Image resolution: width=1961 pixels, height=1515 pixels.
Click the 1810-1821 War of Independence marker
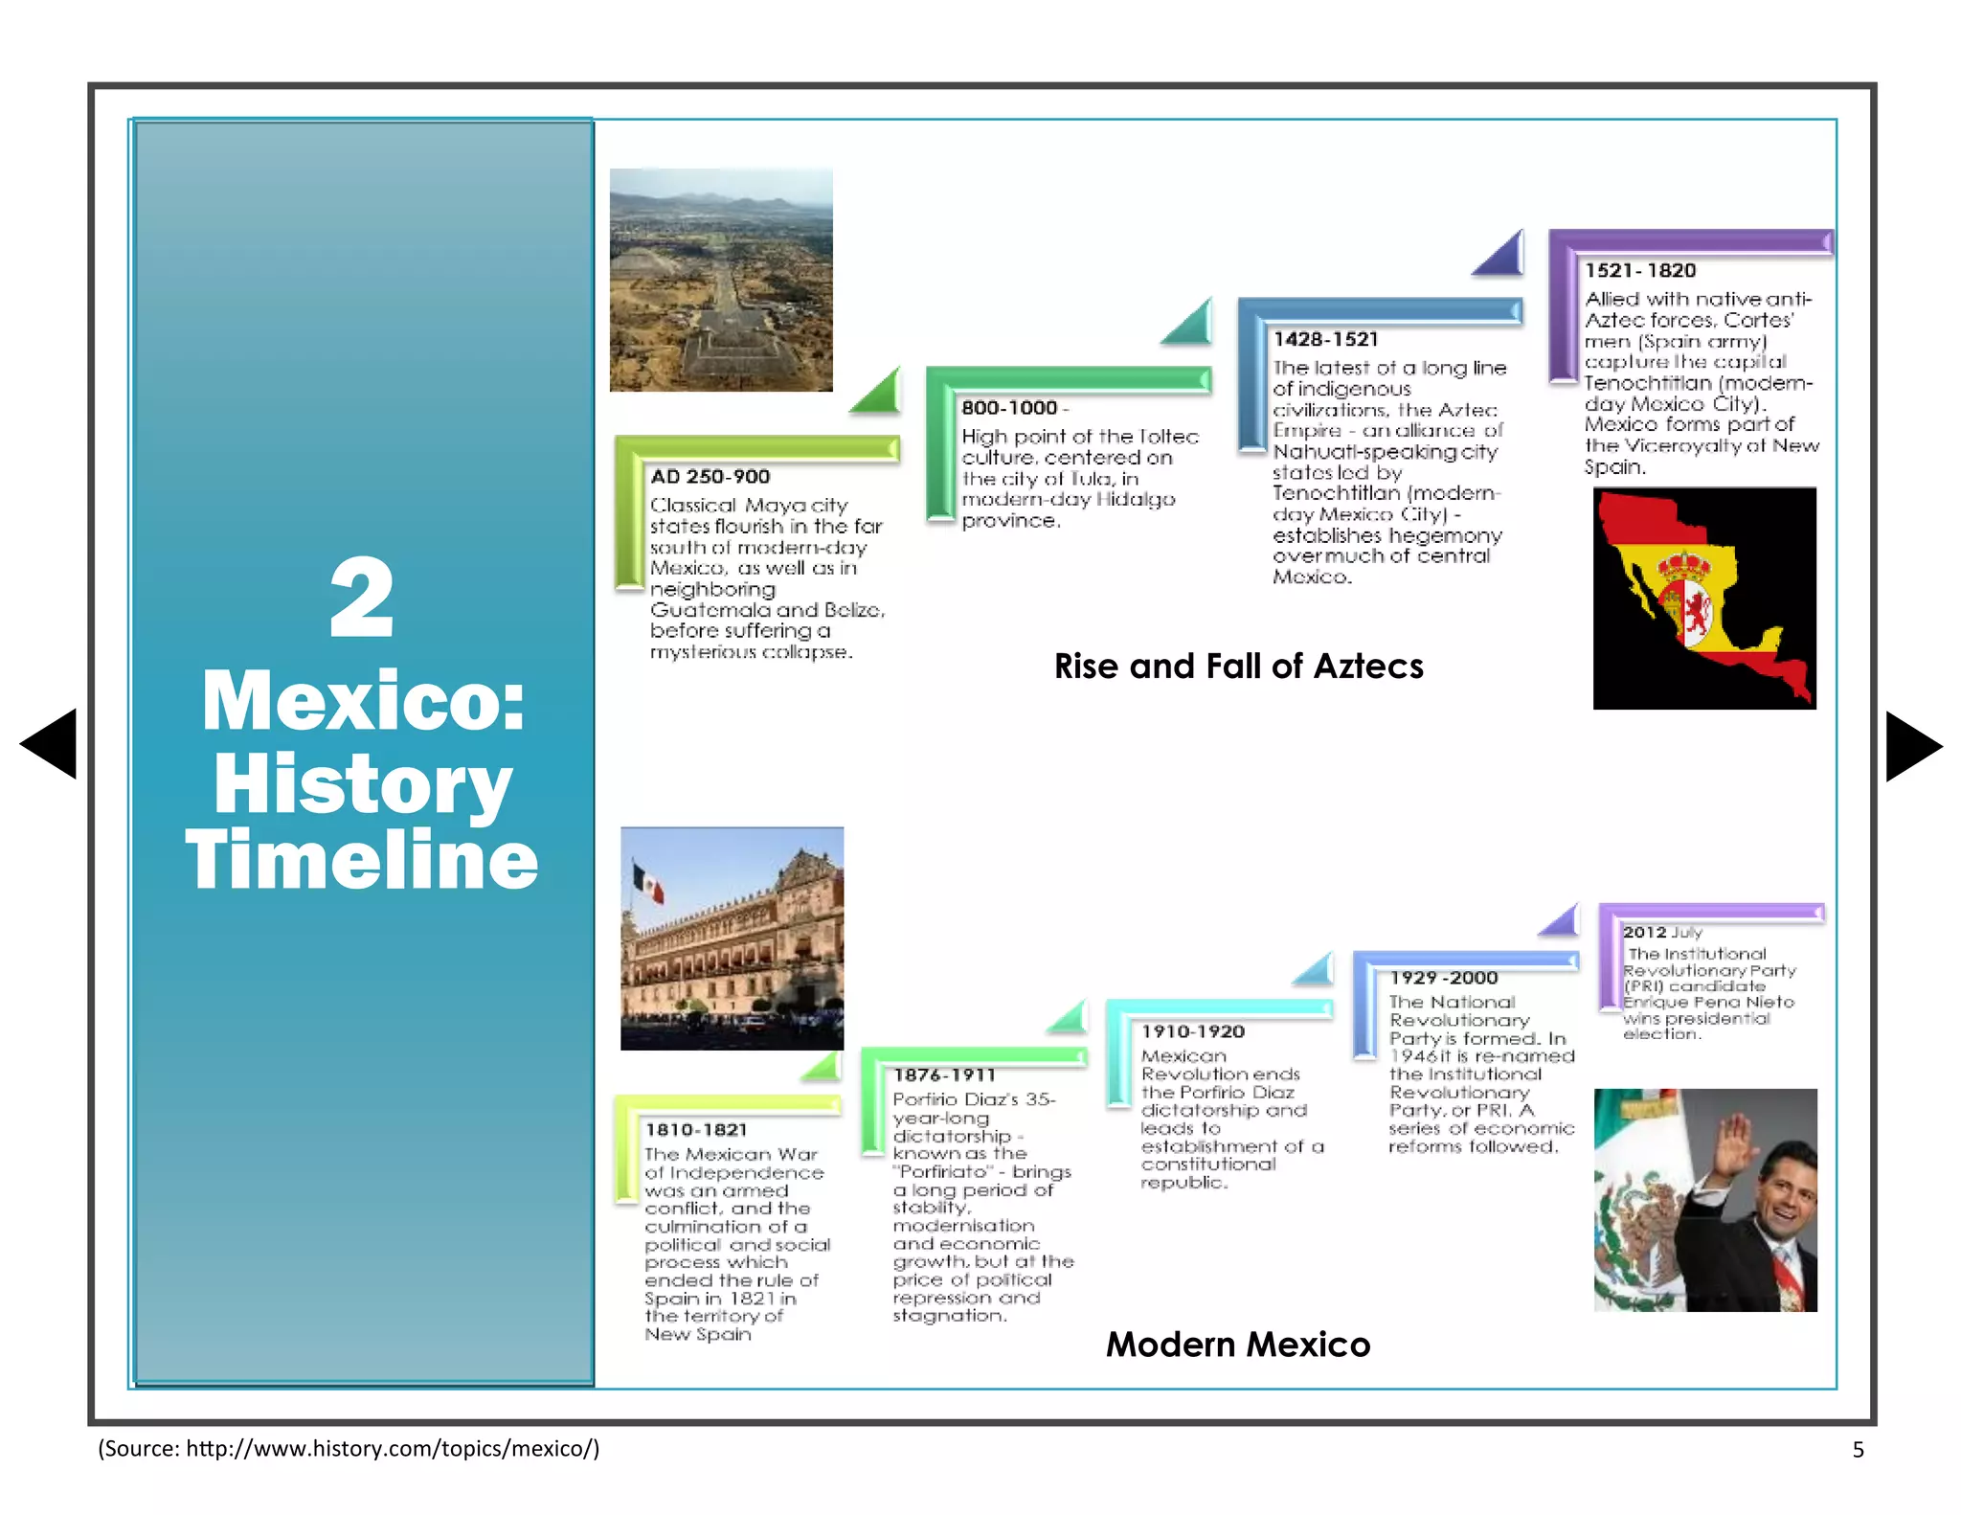(696, 1130)
